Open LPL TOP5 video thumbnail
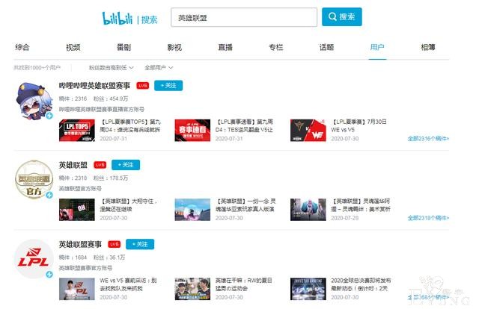The width and height of the screenshot is (479, 309). pyautogui.click(x=77, y=130)
